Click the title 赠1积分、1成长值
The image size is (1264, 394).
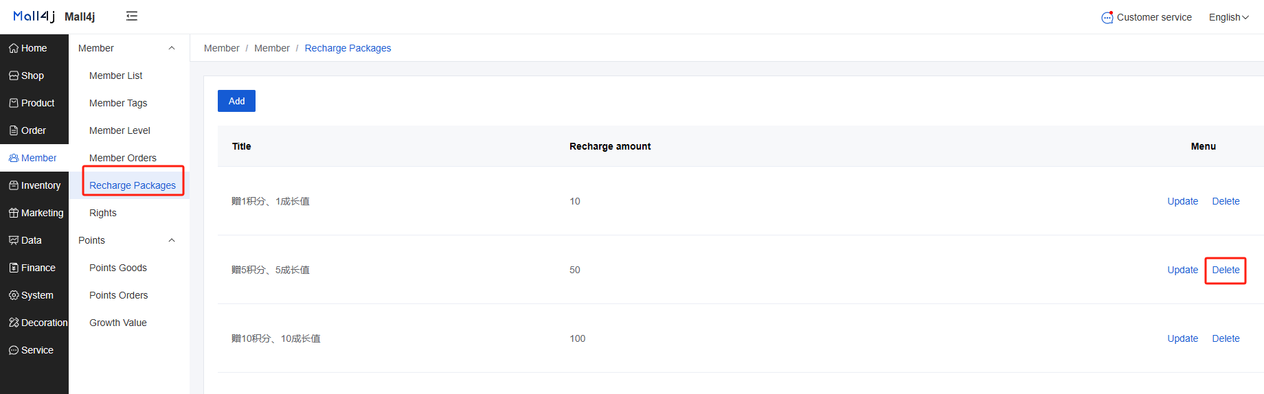(x=271, y=201)
